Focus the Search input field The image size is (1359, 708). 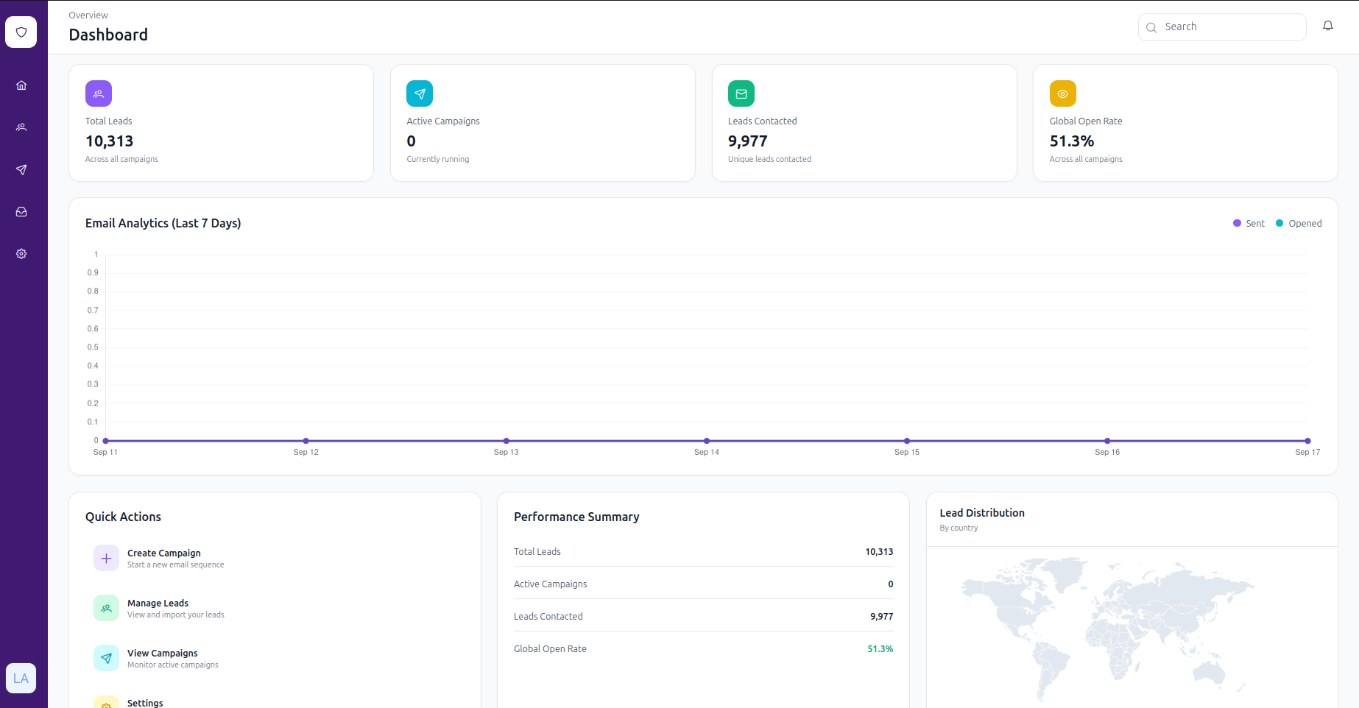[1222, 27]
